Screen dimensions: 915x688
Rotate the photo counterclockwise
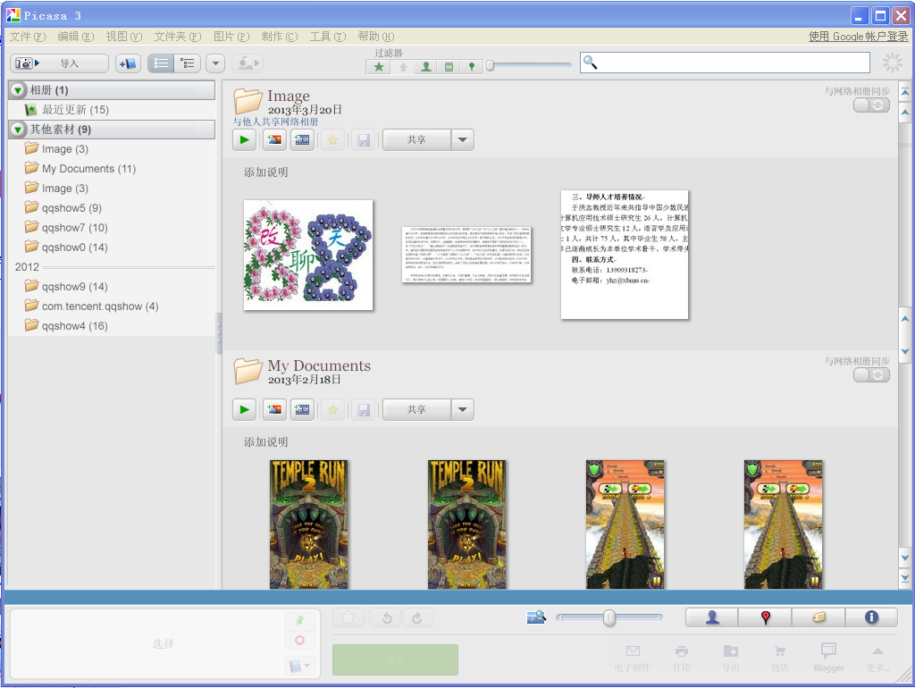point(384,617)
